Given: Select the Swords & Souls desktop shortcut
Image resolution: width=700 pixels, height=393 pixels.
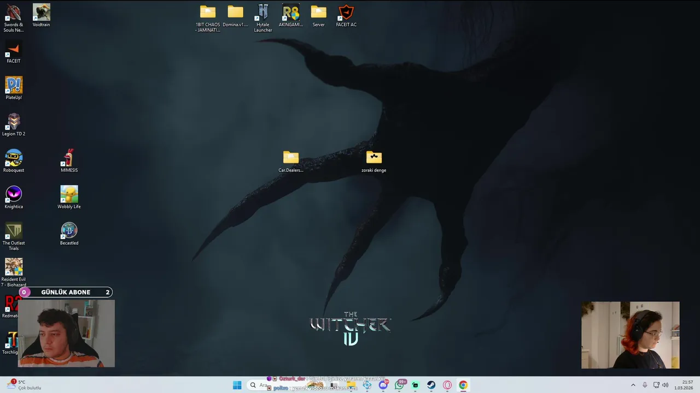Looking at the screenshot, I should pyautogui.click(x=14, y=19).
